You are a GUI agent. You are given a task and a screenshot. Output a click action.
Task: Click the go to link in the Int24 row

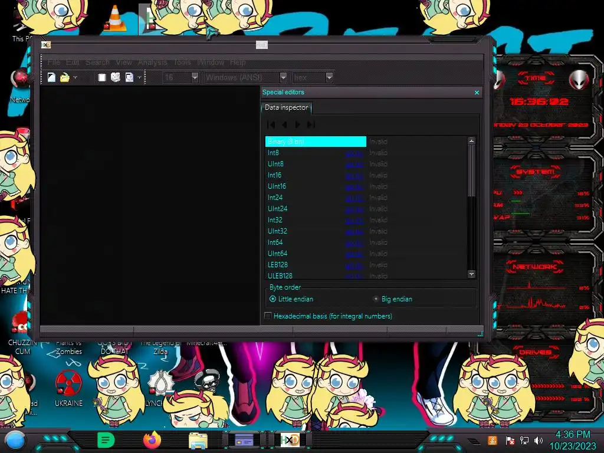click(354, 198)
